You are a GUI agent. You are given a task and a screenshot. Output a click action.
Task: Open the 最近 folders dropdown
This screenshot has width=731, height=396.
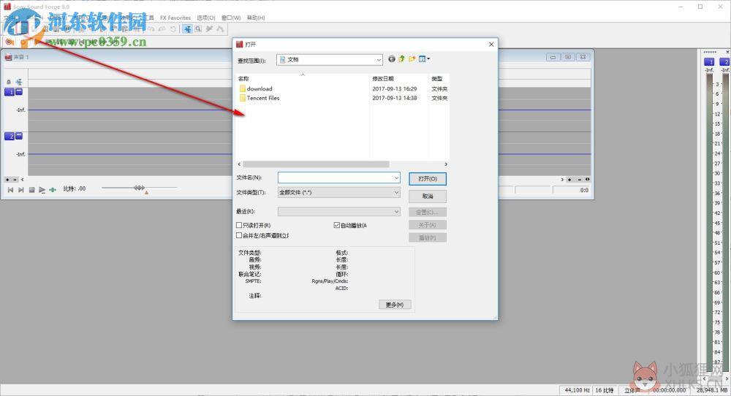(x=396, y=211)
